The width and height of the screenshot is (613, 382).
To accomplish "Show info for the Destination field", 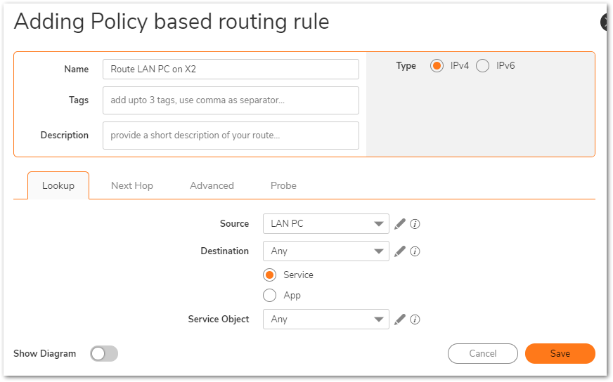I will click(415, 251).
